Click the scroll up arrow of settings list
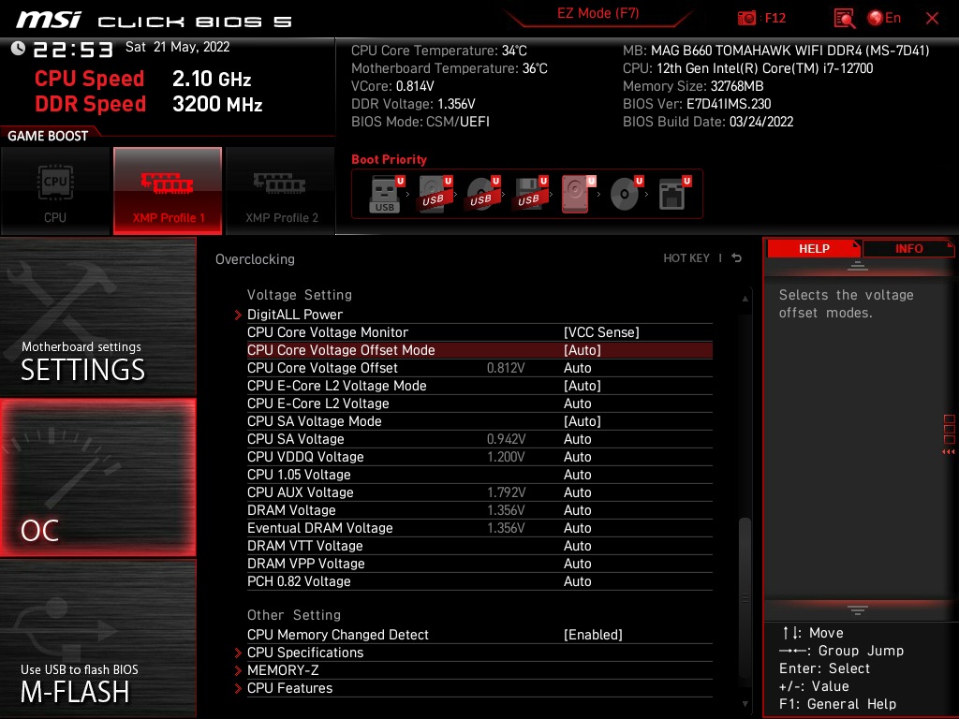This screenshot has height=719, width=959. click(745, 299)
